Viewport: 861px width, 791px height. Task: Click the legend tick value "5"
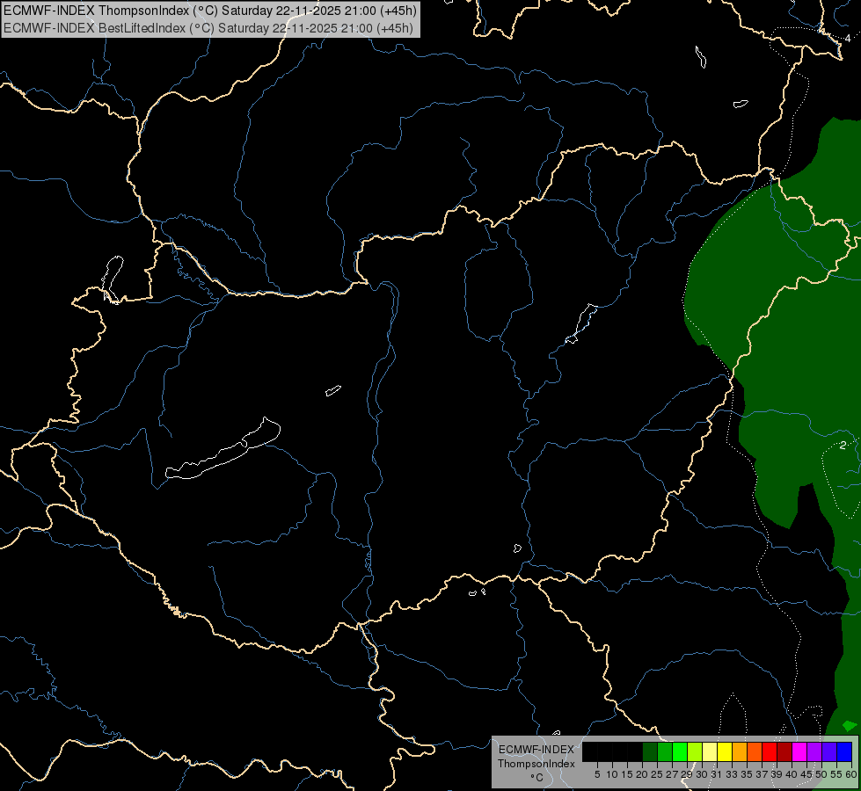click(597, 774)
